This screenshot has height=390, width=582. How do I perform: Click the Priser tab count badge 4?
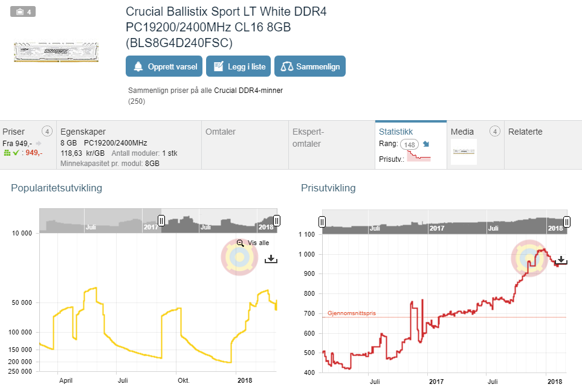pos(47,131)
